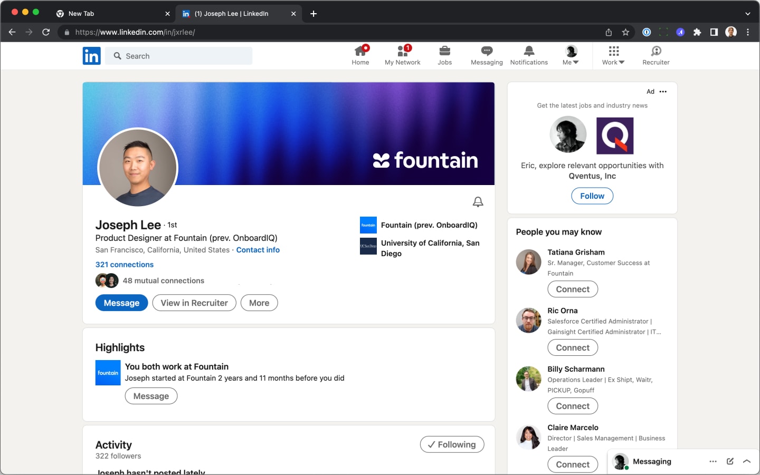Open Chrome profile avatar

731,32
